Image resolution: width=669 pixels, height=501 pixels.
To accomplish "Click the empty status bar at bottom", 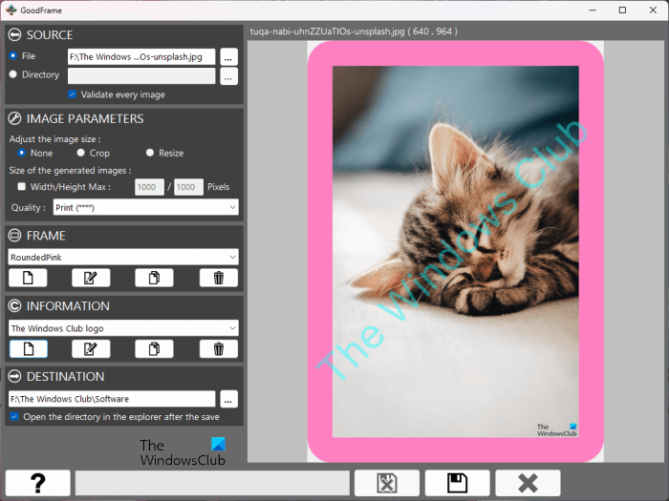I will [212, 483].
